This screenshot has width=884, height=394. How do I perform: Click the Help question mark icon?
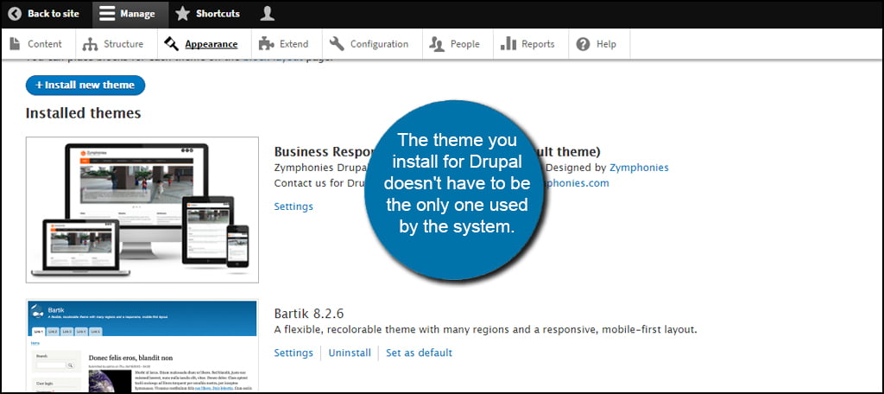pyautogui.click(x=583, y=44)
